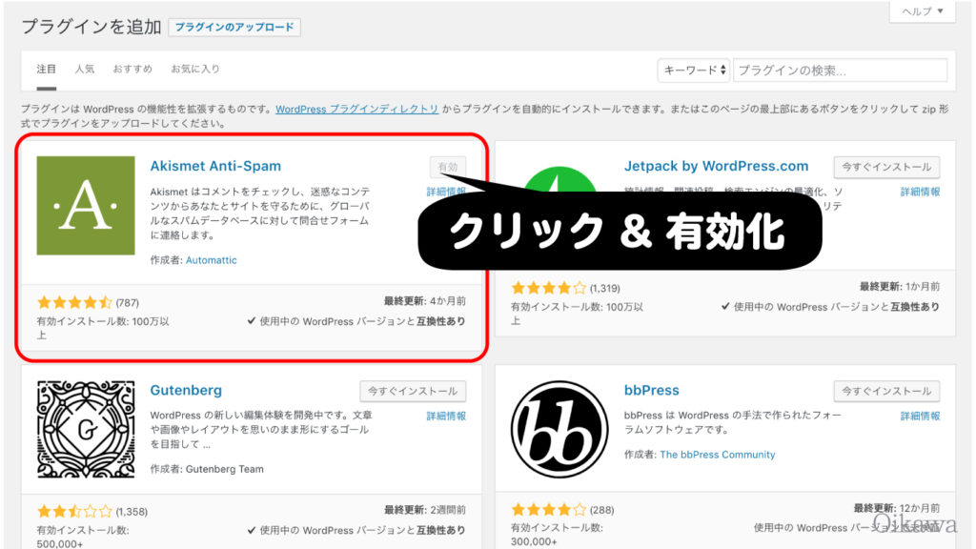Install Gutenberg with 今すぐインストール button
976x549 pixels.
(413, 391)
